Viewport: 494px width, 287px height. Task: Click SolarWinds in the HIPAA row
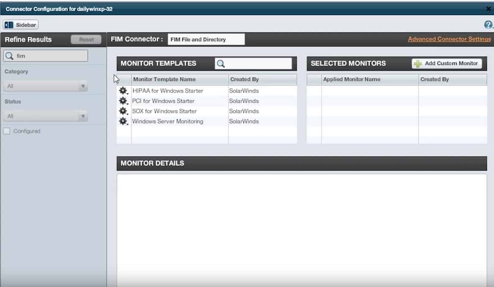pyautogui.click(x=244, y=90)
